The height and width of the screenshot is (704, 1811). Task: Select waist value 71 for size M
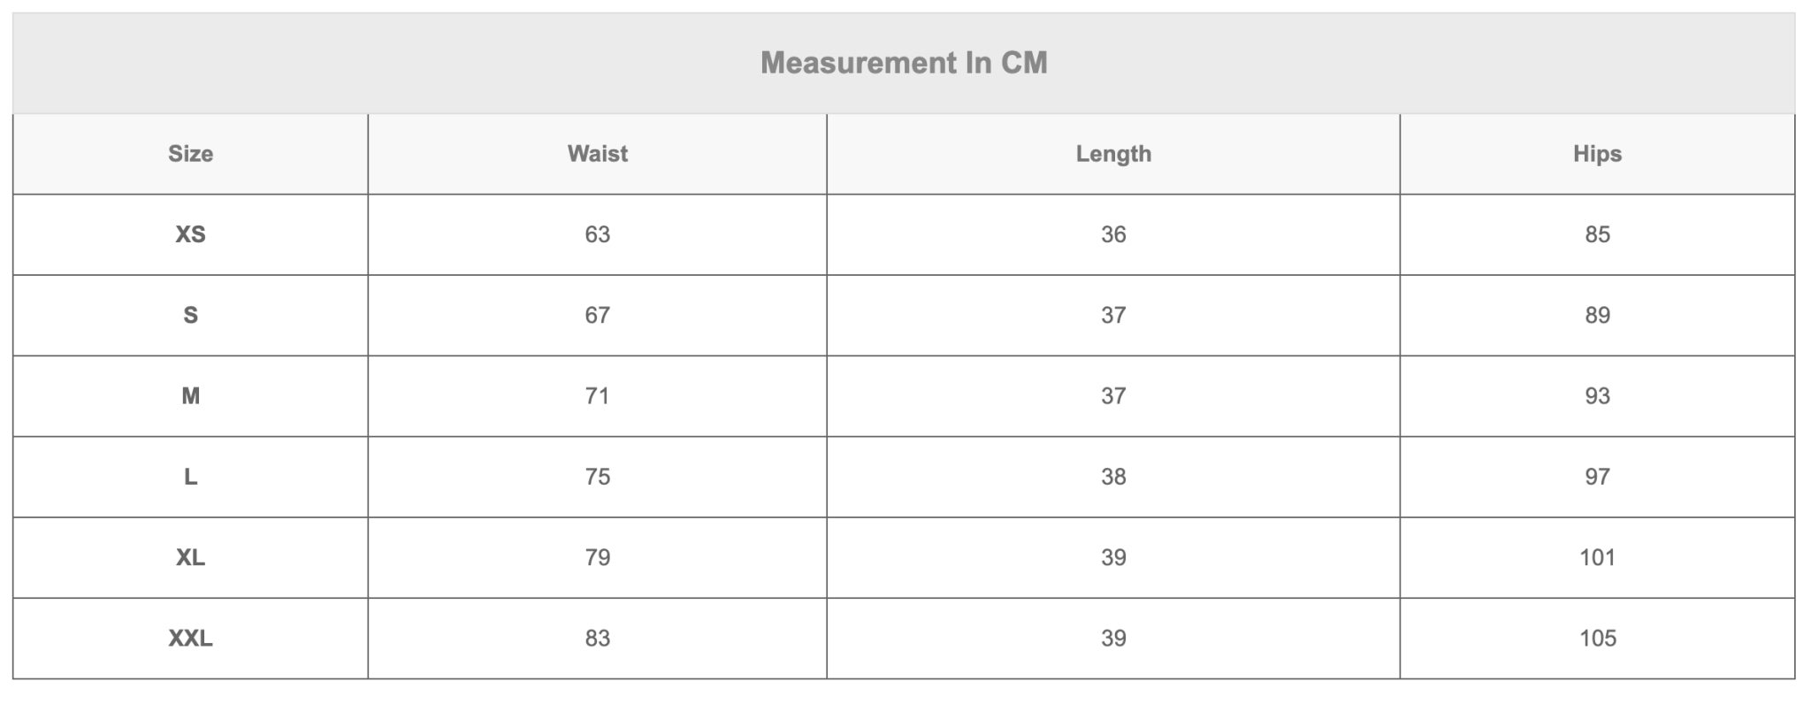click(597, 396)
